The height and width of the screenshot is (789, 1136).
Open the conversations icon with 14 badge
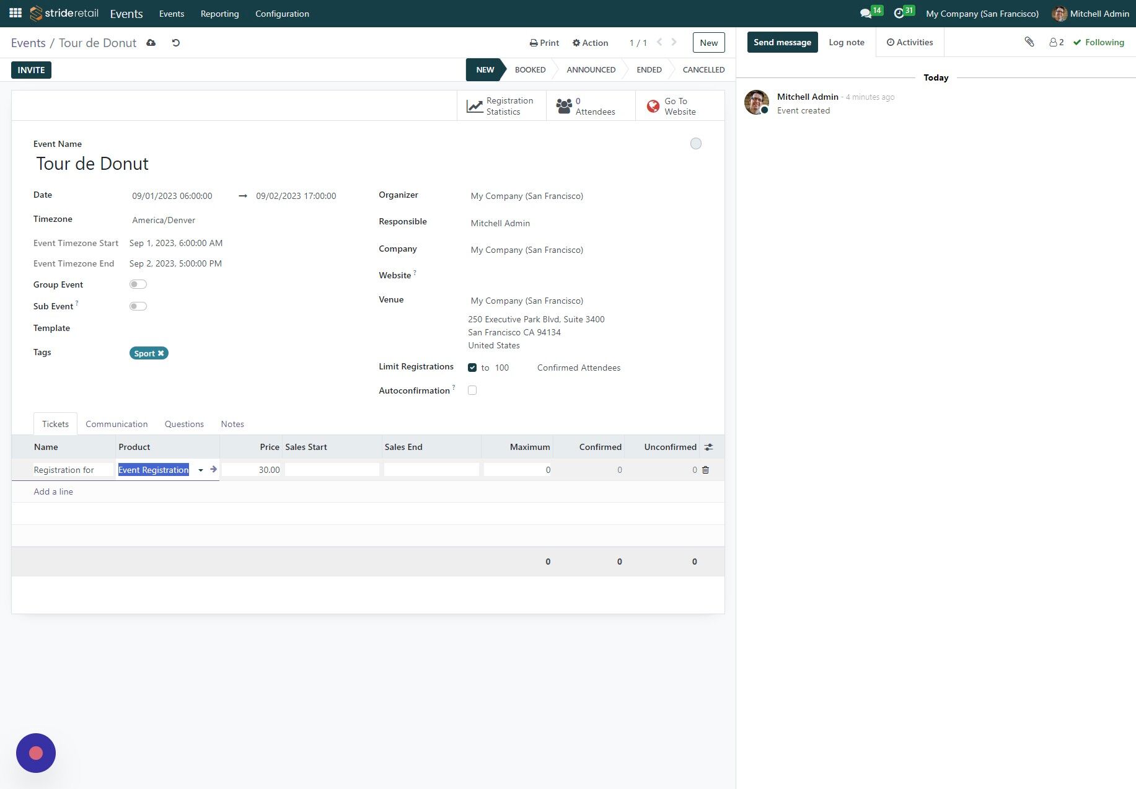tap(866, 13)
